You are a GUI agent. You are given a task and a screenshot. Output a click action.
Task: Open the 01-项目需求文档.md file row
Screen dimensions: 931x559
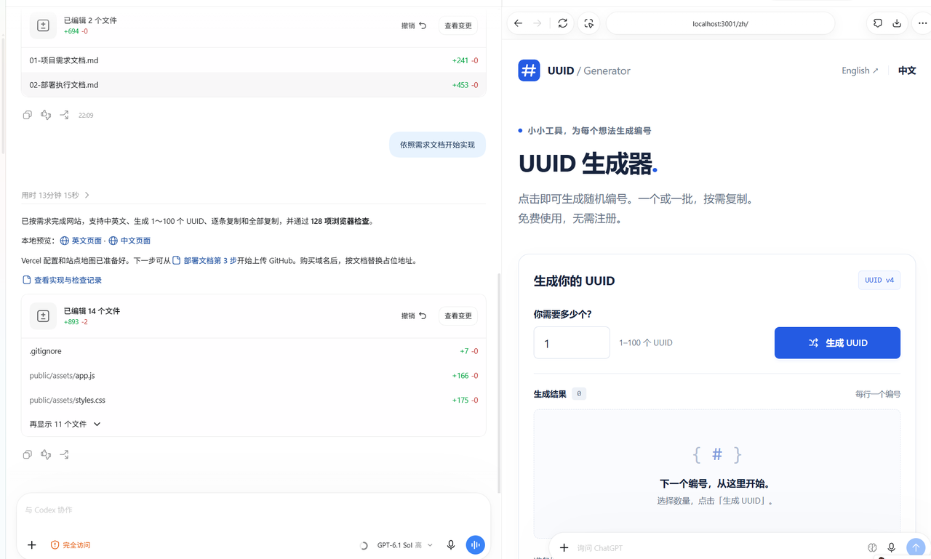[x=253, y=60]
